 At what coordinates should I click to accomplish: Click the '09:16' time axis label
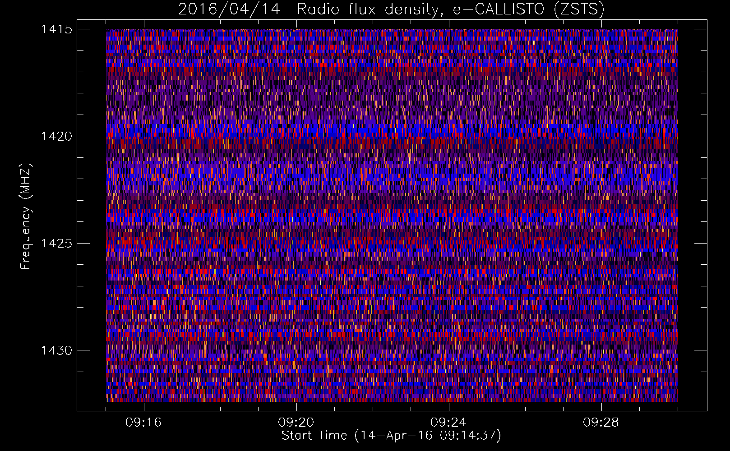point(143,423)
